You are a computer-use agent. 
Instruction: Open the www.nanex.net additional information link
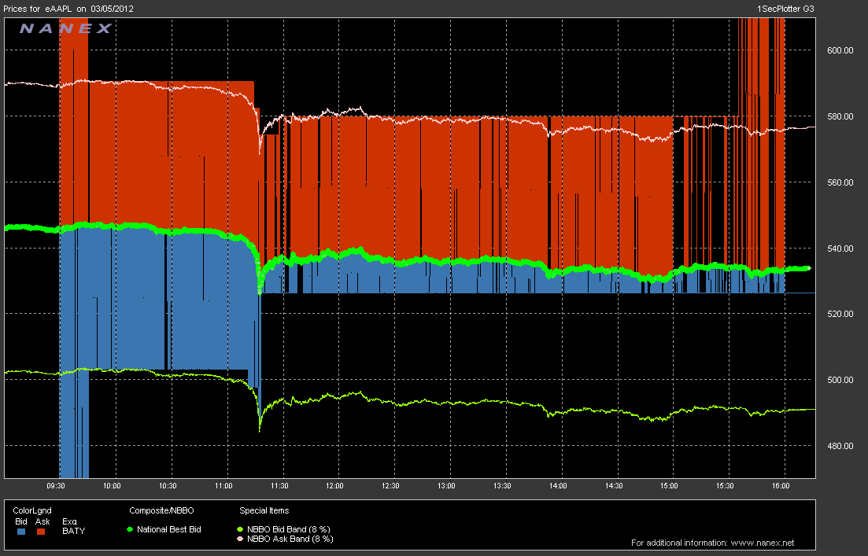point(763,543)
